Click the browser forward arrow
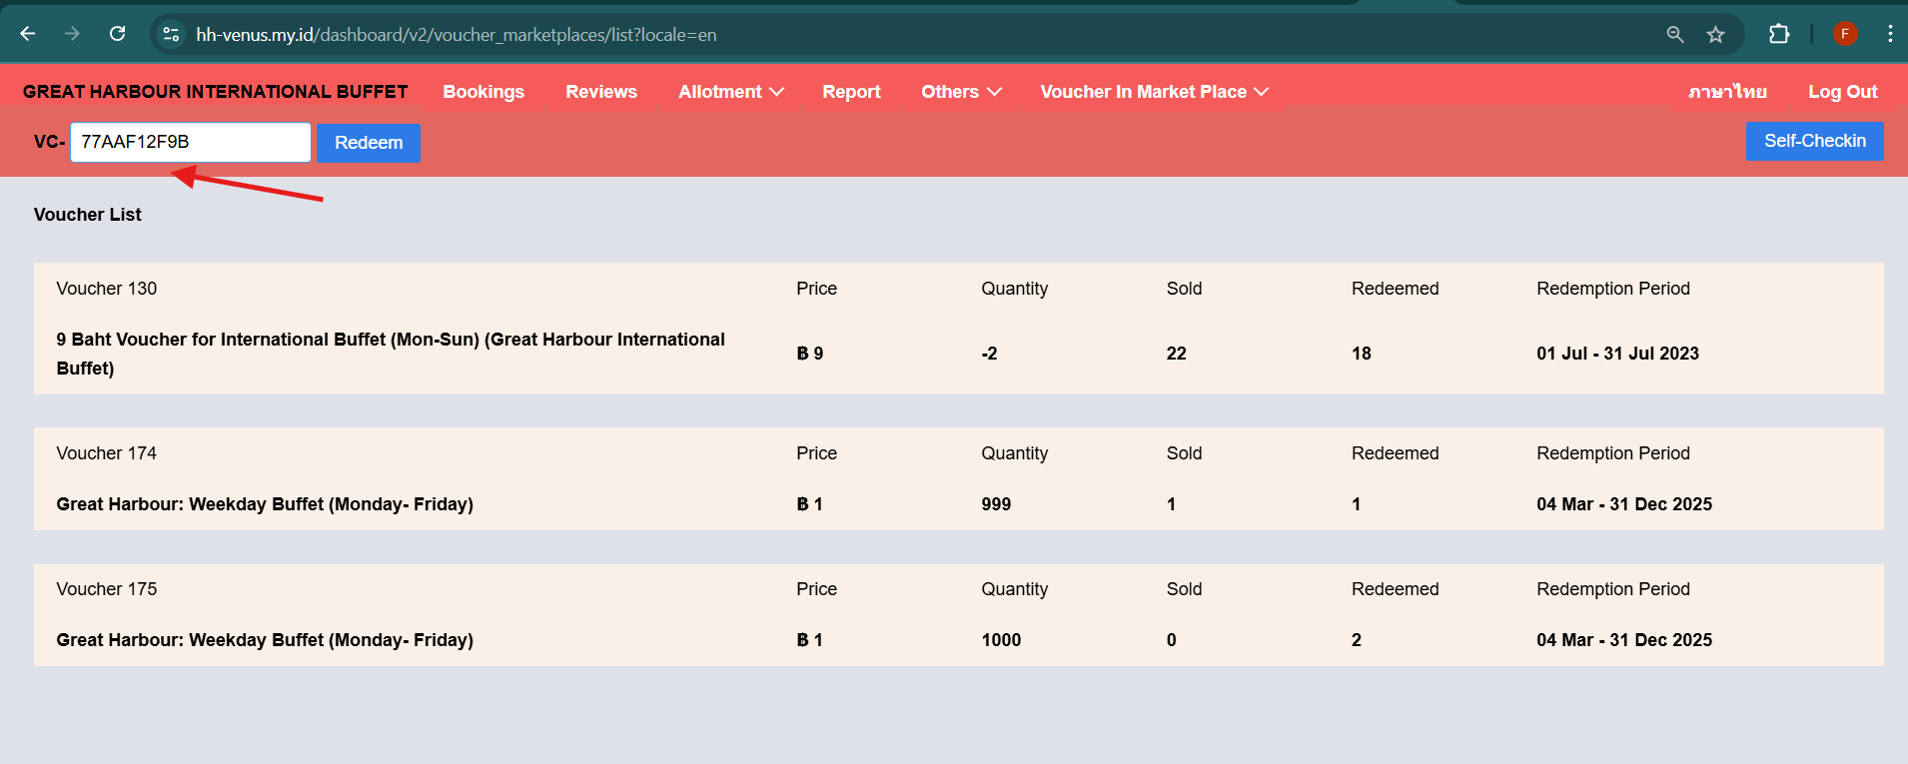This screenshot has height=764, width=1908. click(72, 34)
